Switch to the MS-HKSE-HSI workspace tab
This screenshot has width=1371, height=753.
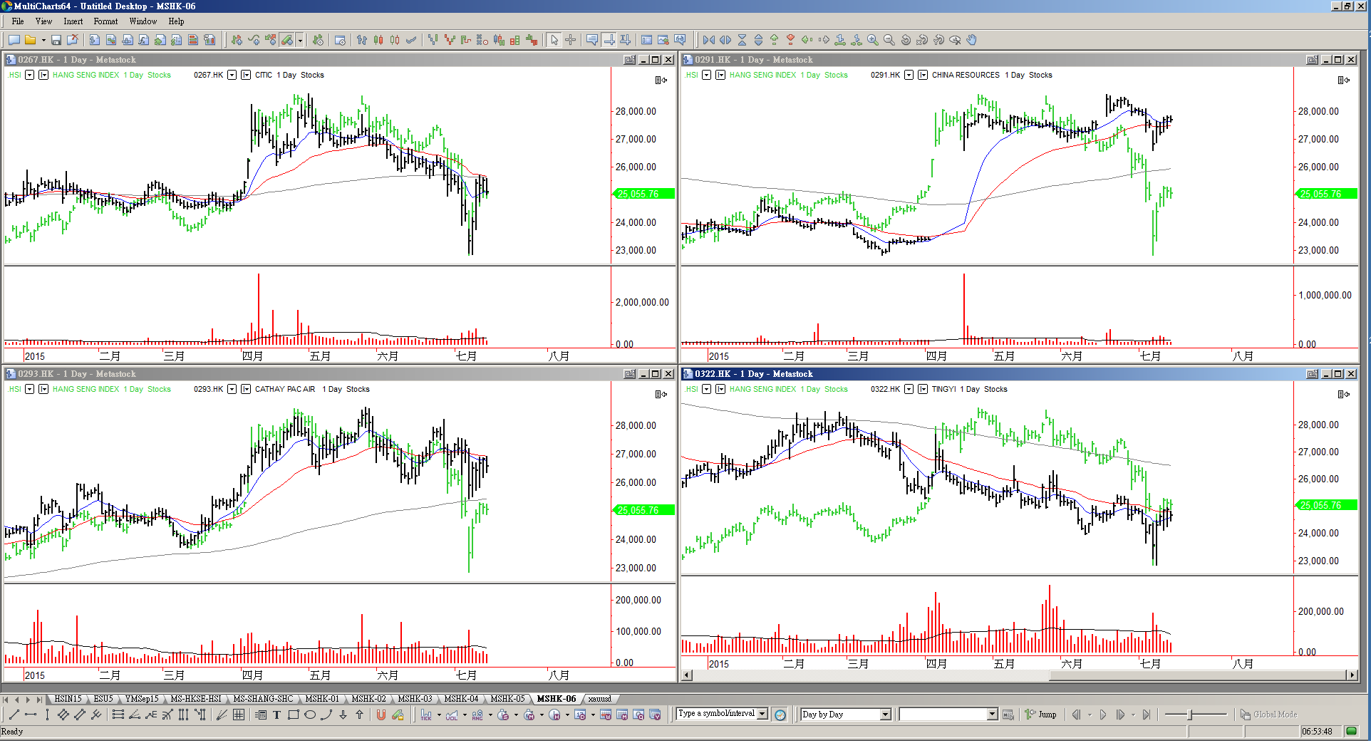pos(196,699)
